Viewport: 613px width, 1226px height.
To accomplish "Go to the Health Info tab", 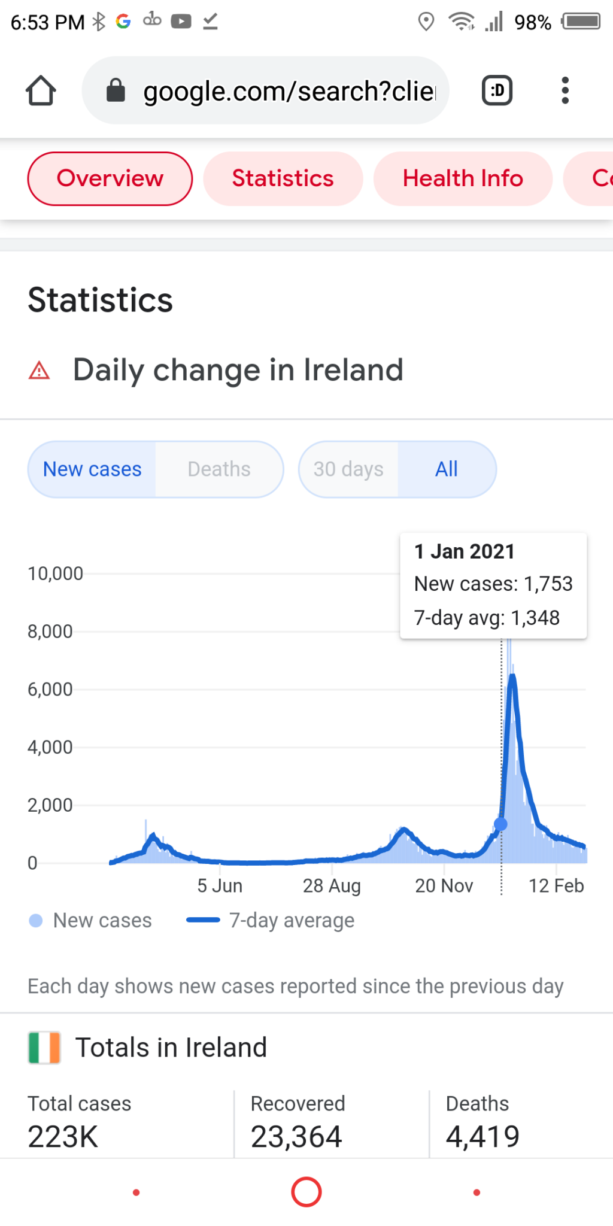I will [x=463, y=178].
